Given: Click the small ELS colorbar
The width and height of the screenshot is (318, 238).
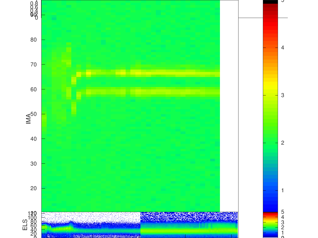Looking at the screenshot, I should 270,225.
